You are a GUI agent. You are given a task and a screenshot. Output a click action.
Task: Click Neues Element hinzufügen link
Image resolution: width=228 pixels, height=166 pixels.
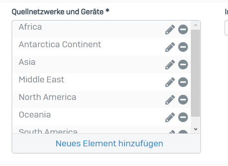(x=109, y=143)
